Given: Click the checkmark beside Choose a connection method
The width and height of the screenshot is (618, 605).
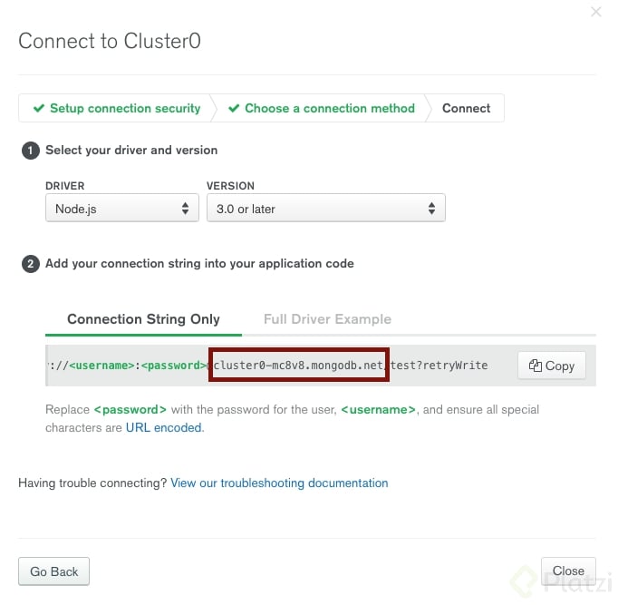Looking at the screenshot, I should [x=234, y=108].
